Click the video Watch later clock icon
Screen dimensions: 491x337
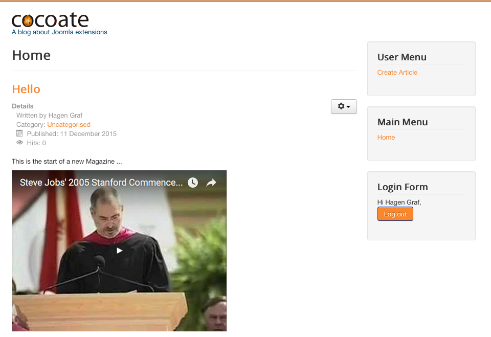pos(193,183)
